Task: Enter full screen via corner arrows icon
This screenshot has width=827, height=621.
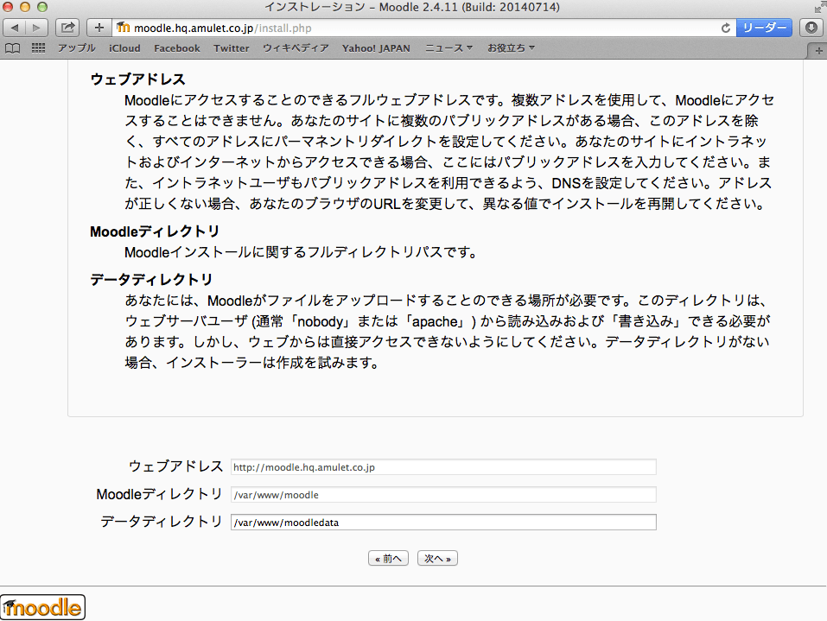Action: pyautogui.click(x=819, y=7)
